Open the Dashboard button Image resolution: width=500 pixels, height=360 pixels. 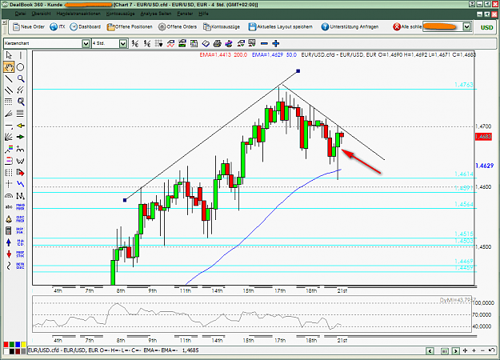pyautogui.click(x=85, y=26)
